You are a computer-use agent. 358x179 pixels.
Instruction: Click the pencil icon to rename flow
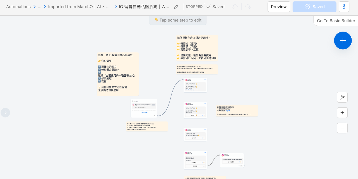[176, 7]
